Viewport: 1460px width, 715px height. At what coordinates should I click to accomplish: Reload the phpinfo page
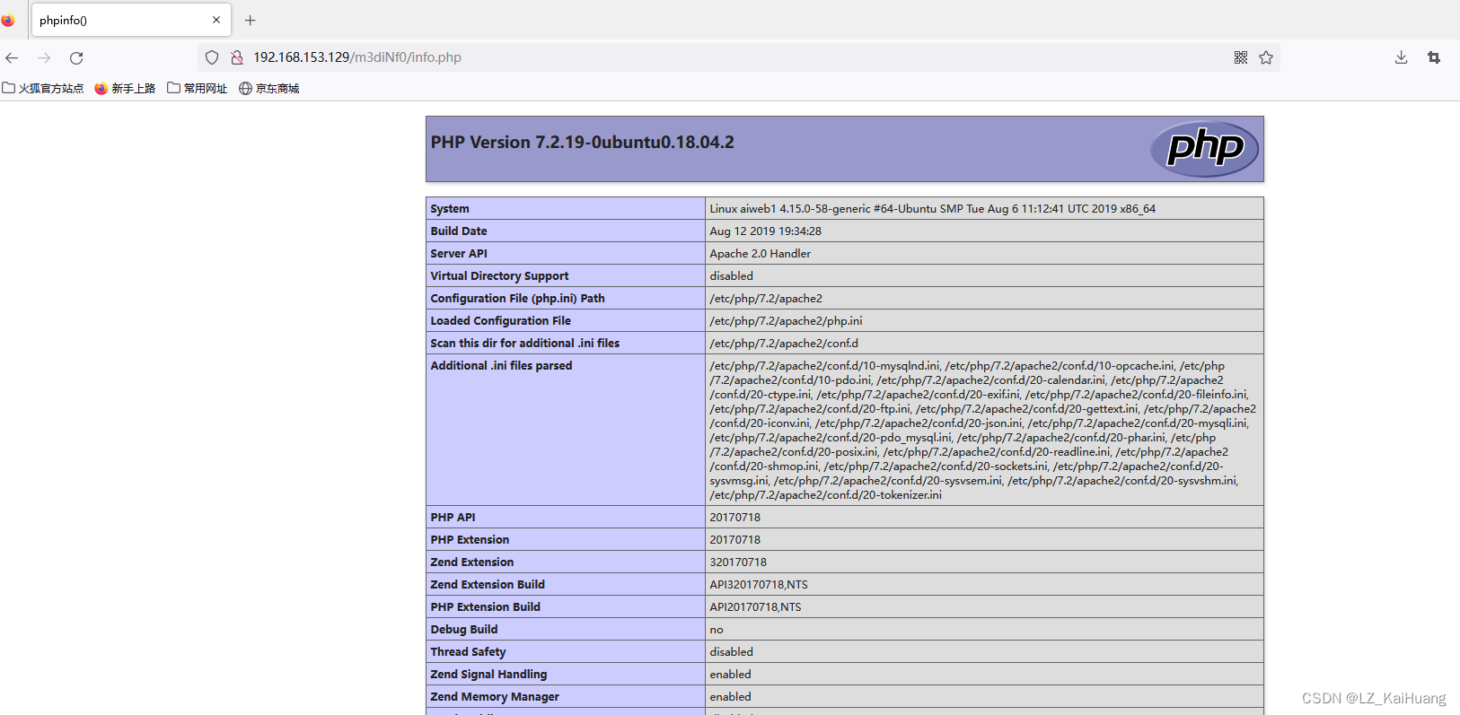[76, 57]
